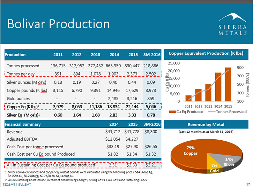Viewport: 253px width, 187px height.
Task: Select the Tonnes per day label
Action: 21,74
